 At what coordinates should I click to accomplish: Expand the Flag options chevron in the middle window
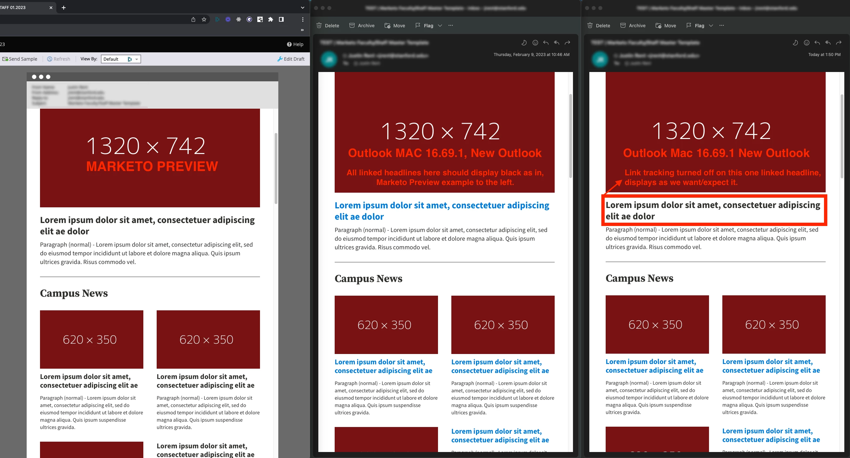(440, 26)
